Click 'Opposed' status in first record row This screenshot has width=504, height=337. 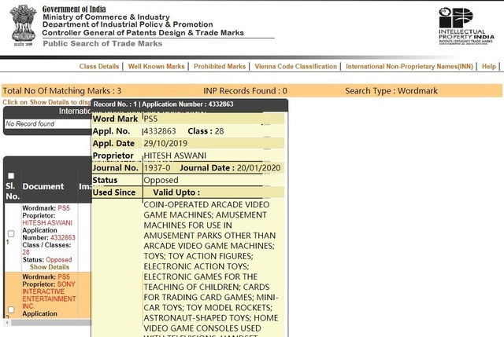coord(59,260)
